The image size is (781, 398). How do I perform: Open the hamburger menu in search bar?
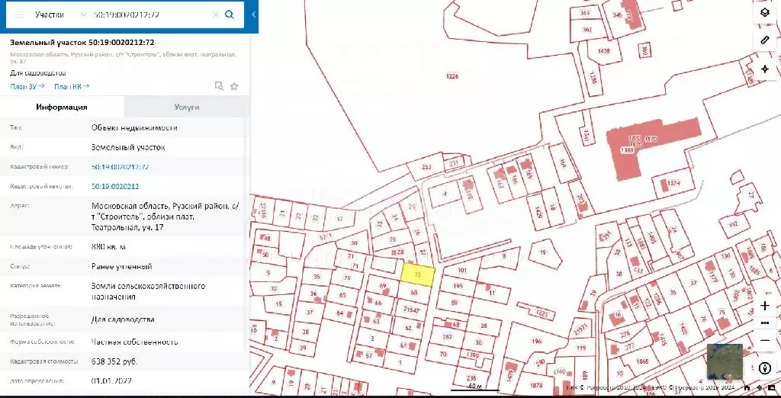pyautogui.click(x=19, y=14)
